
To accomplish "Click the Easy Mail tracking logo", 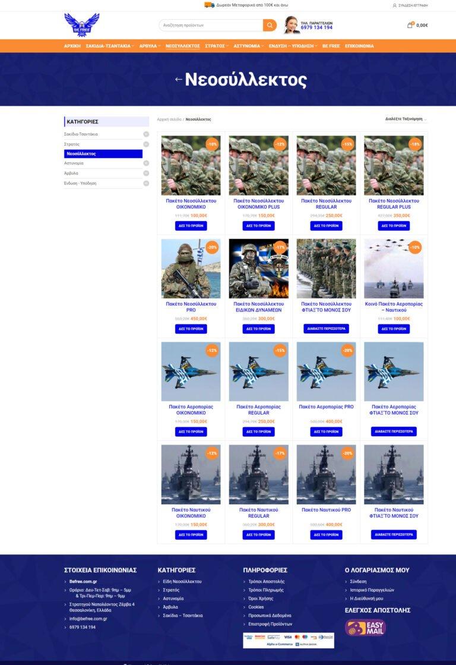I will [x=366, y=628].
